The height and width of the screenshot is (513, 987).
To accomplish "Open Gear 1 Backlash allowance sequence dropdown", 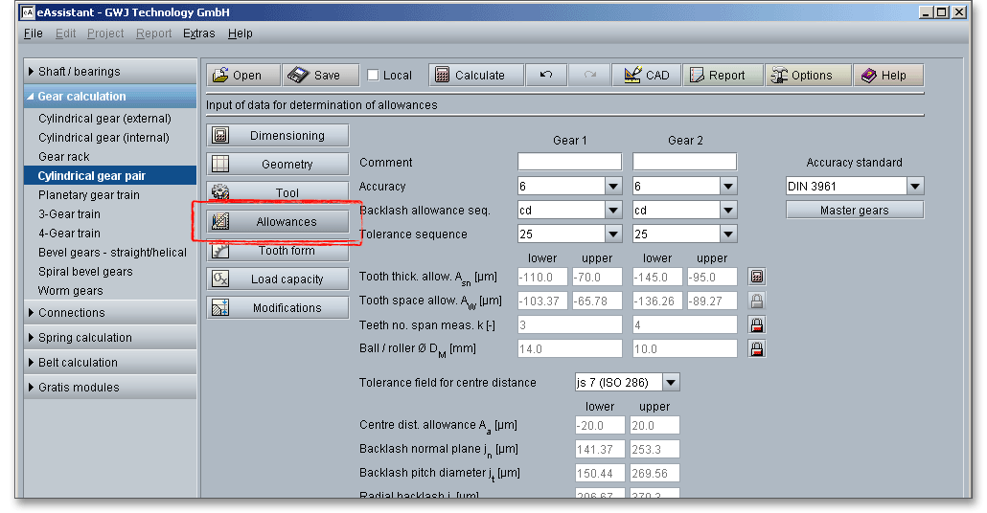I will pos(613,211).
